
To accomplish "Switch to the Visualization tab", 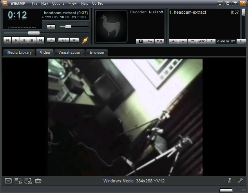I will pos(70,53).
